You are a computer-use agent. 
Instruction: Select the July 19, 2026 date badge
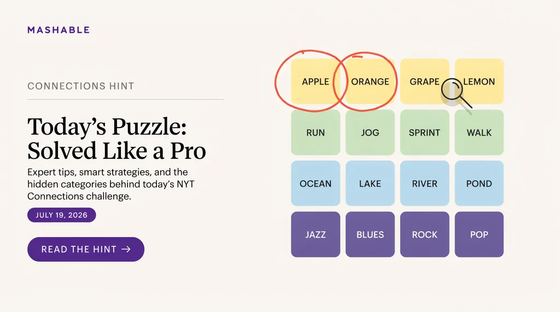[61, 215]
